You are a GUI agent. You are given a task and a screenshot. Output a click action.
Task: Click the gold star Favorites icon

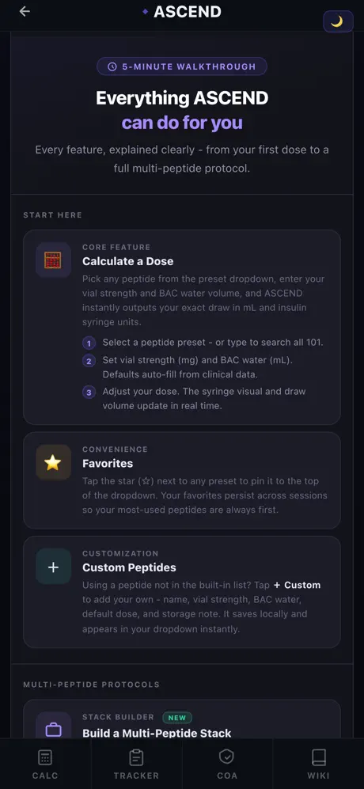point(53,462)
